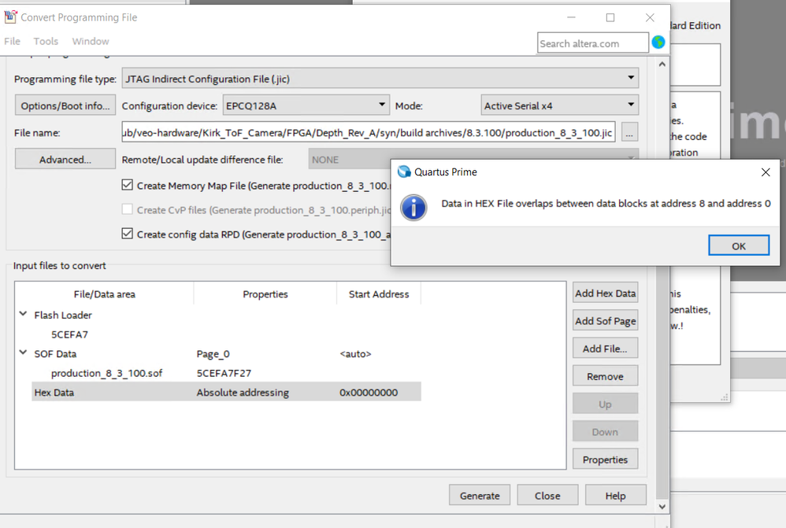
Task: Click the Quartus Prime dialog title icon
Action: [404, 172]
